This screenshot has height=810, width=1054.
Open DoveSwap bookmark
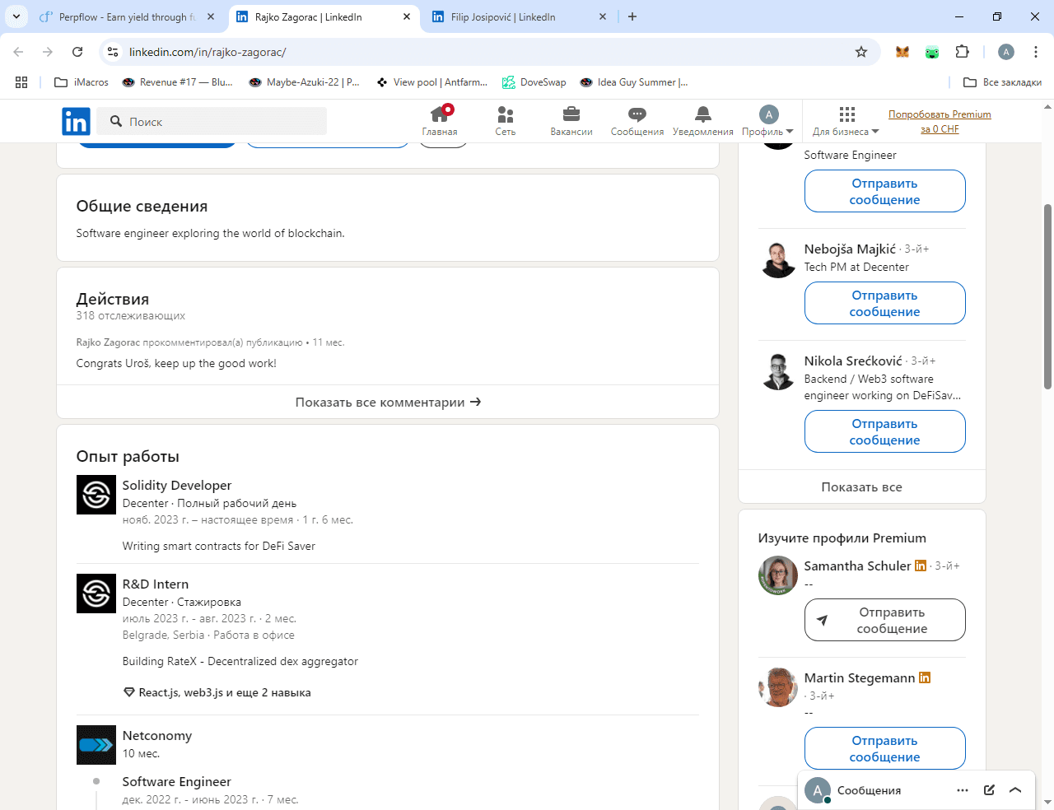[534, 82]
